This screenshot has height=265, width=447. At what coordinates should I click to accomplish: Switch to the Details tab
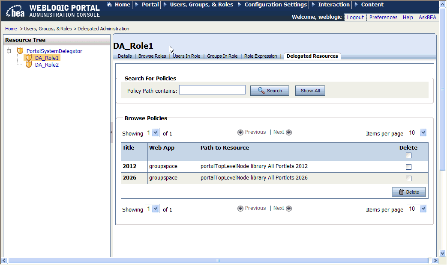coord(124,56)
